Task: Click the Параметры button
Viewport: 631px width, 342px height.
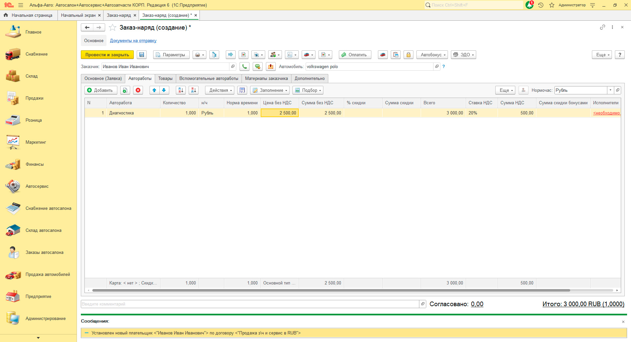Action: pos(171,55)
